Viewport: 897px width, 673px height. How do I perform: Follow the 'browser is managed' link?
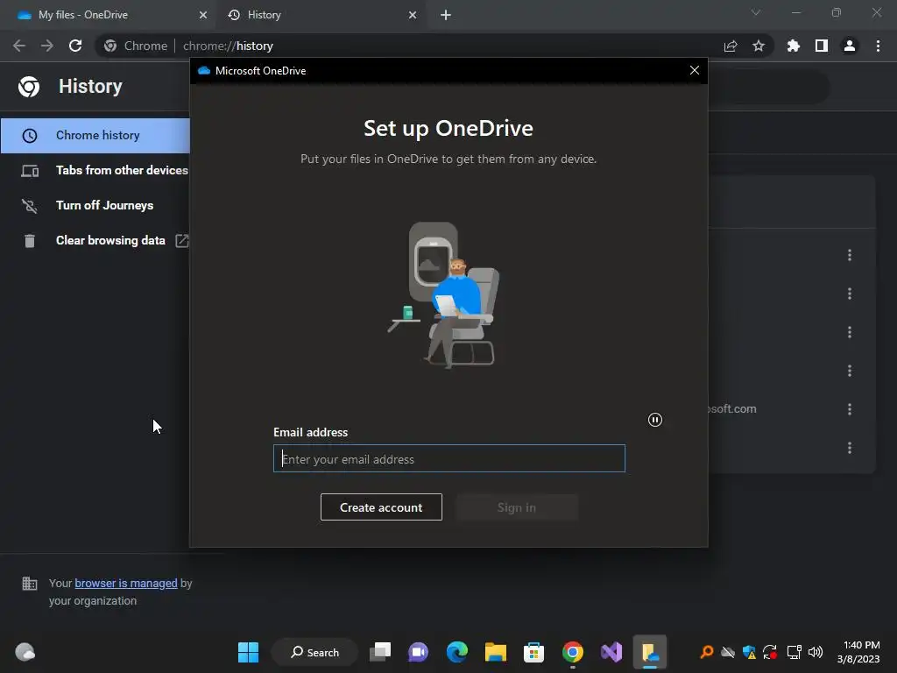click(126, 583)
